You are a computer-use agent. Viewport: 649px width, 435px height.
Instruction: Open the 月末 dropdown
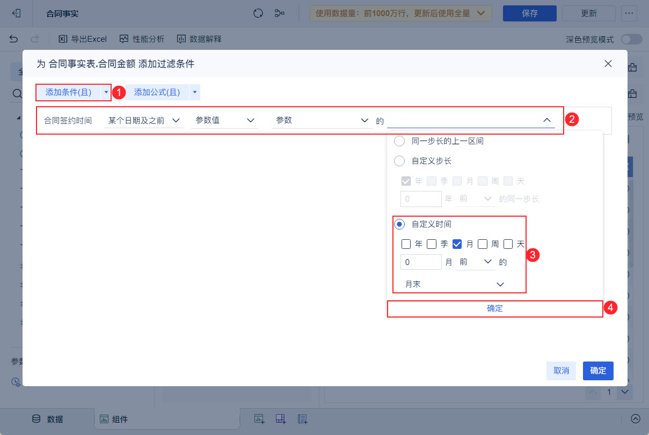point(454,284)
